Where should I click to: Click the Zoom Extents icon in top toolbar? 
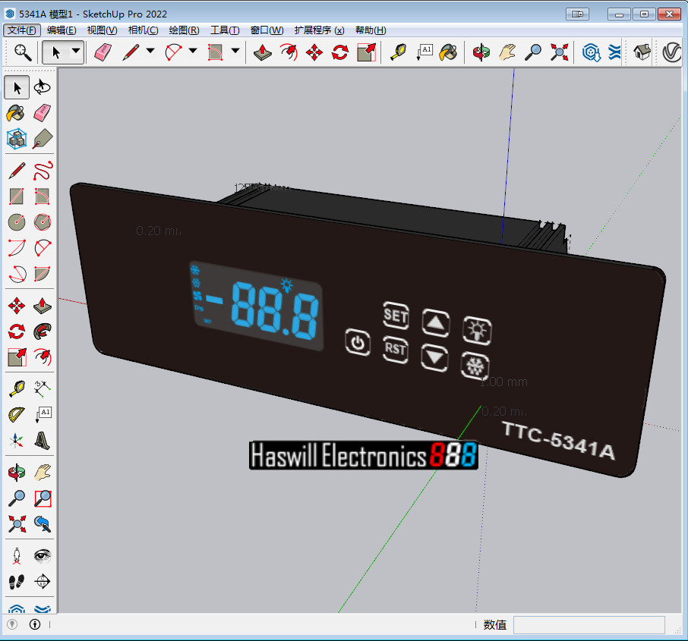point(560,52)
